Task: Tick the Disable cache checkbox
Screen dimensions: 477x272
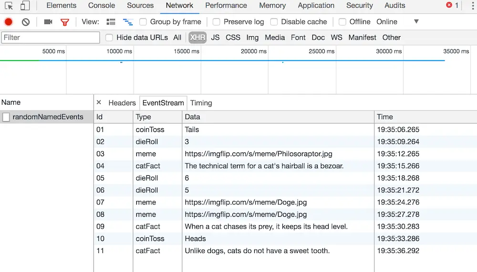Action: click(274, 22)
